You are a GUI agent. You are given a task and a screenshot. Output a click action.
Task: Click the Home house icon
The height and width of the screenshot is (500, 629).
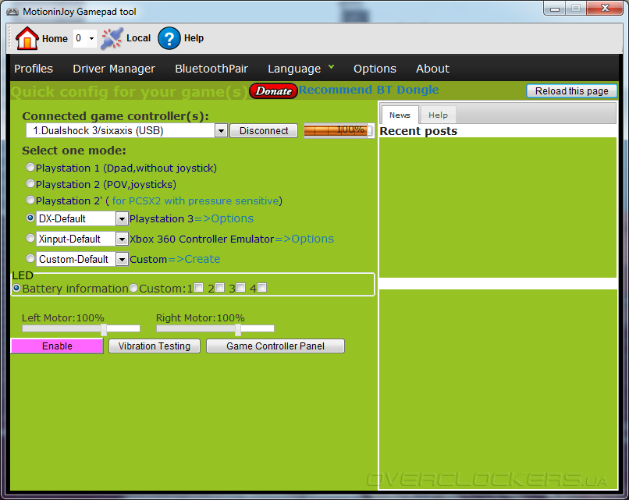coord(27,38)
